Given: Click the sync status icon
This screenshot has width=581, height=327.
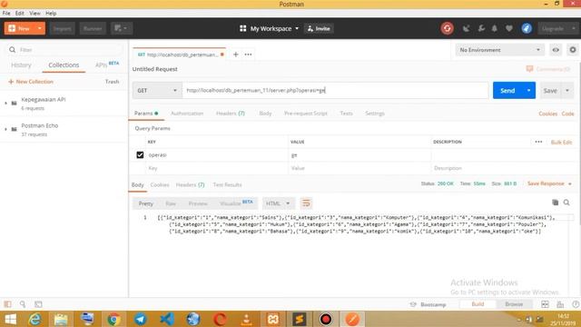Looking at the screenshot, I should (447, 28).
